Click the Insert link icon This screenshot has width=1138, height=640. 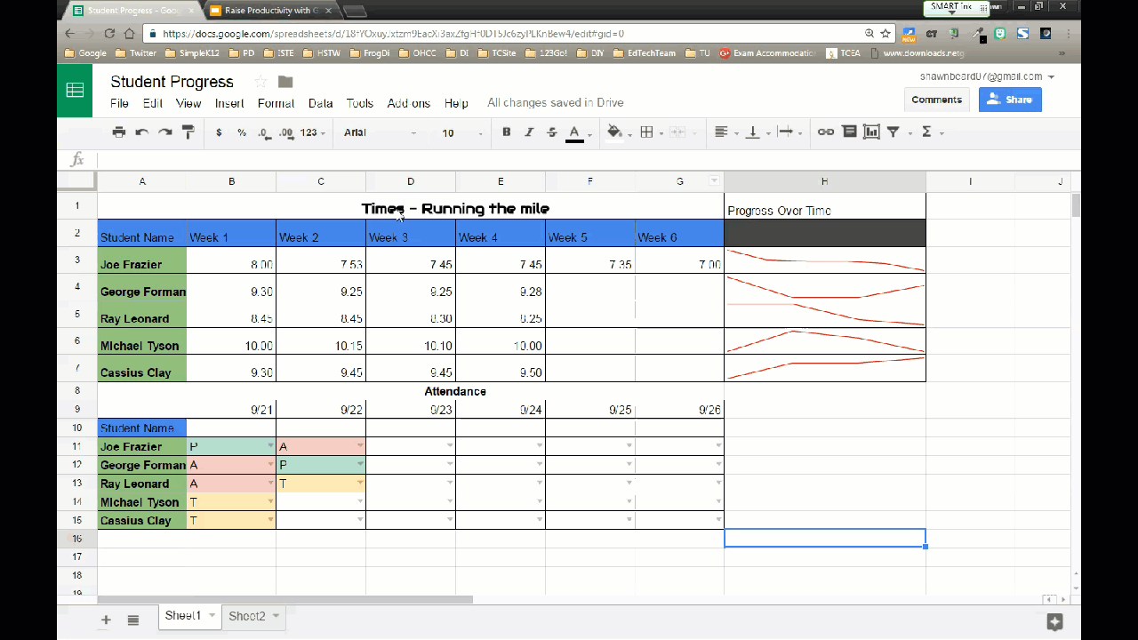pos(826,132)
